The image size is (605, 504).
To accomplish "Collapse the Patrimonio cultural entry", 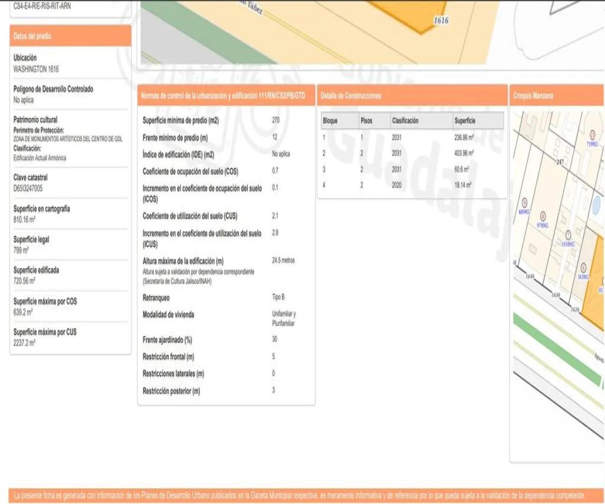I will tap(35, 119).
